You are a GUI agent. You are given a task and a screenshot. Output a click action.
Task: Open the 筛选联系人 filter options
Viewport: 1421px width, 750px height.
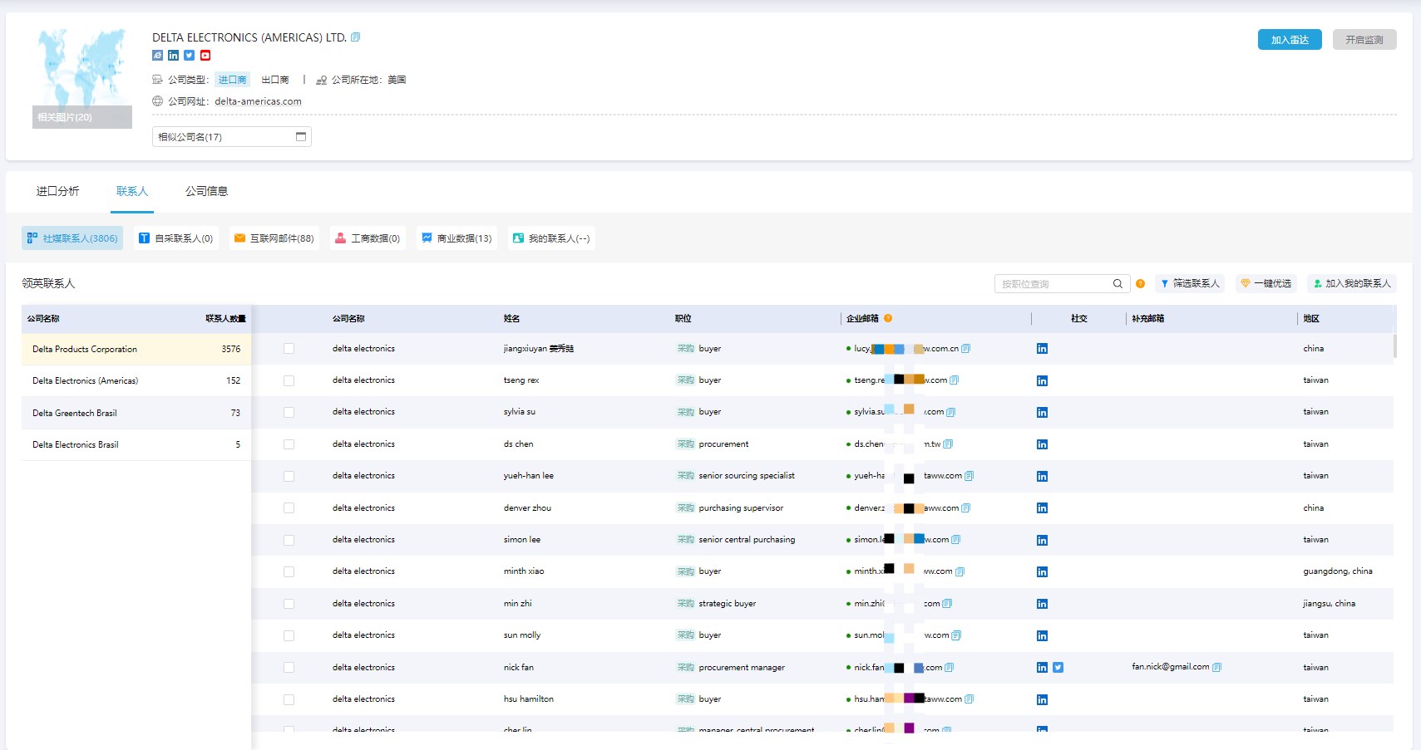click(1189, 284)
